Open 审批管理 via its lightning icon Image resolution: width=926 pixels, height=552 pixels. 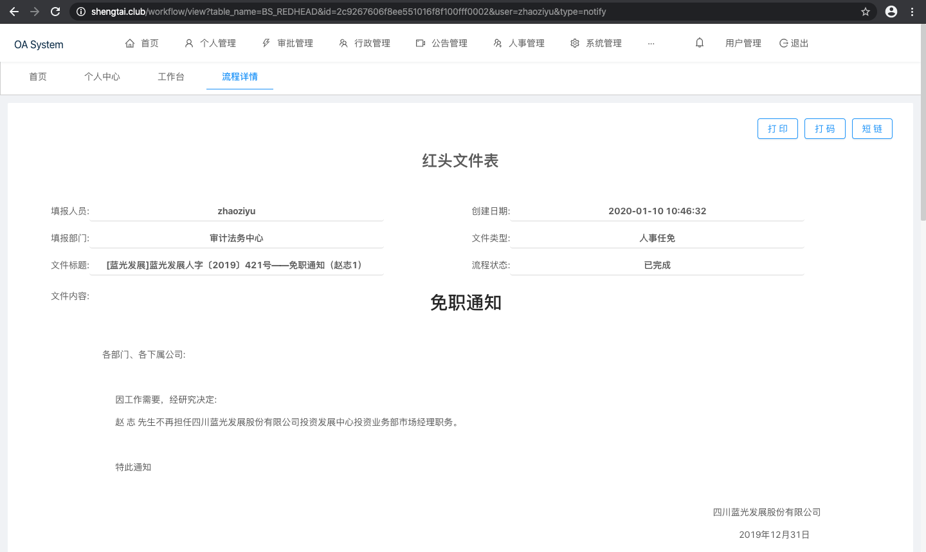pos(266,42)
